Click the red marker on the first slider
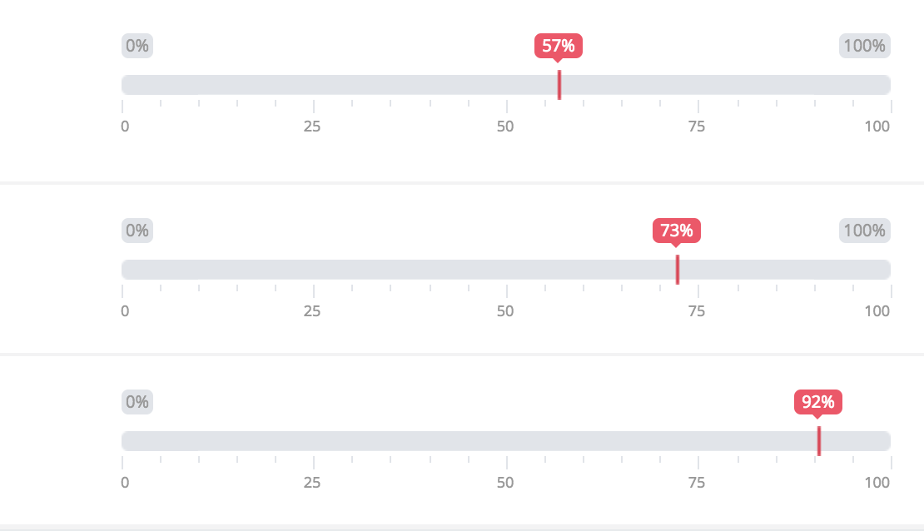This screenshot has height=531, width=924. [559, 85]
